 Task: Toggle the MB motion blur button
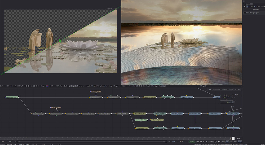[227, 142]
